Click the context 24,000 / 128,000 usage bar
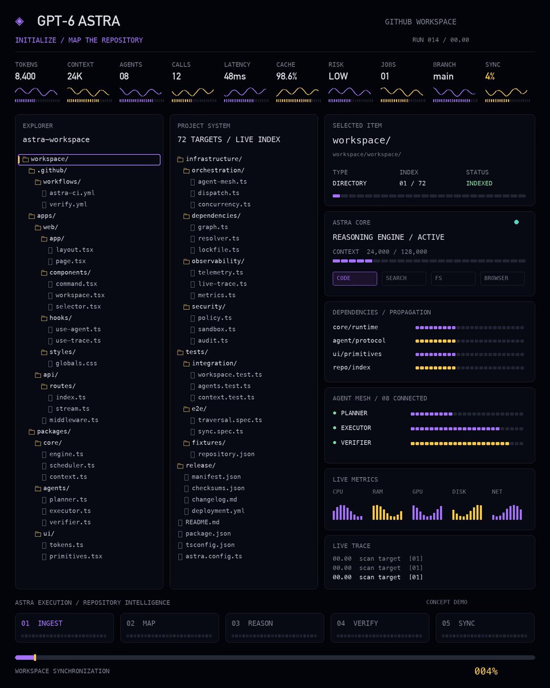550x688 pixels. click(x=429, y=261)
